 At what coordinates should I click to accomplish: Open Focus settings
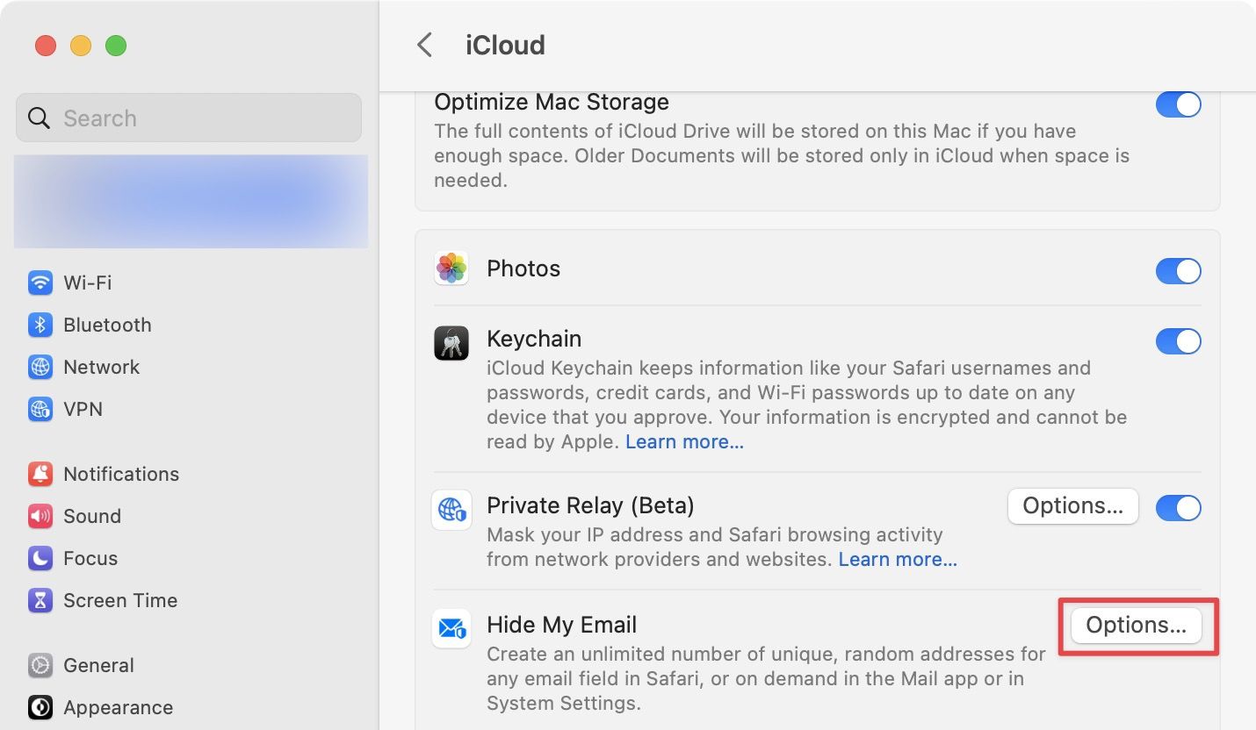click(90, 558)
